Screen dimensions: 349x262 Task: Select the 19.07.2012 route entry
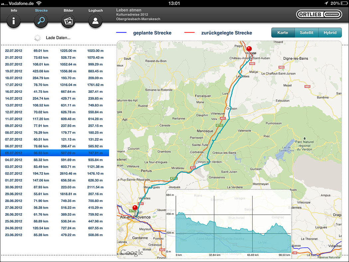click(x=55, y=71)
